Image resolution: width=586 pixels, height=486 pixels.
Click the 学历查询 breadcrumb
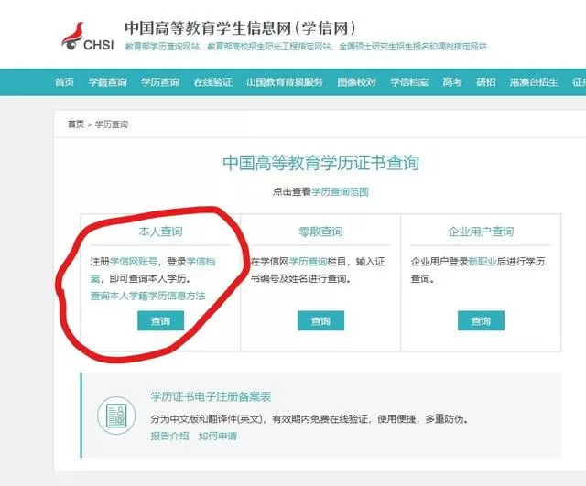(x=112, y=124)
